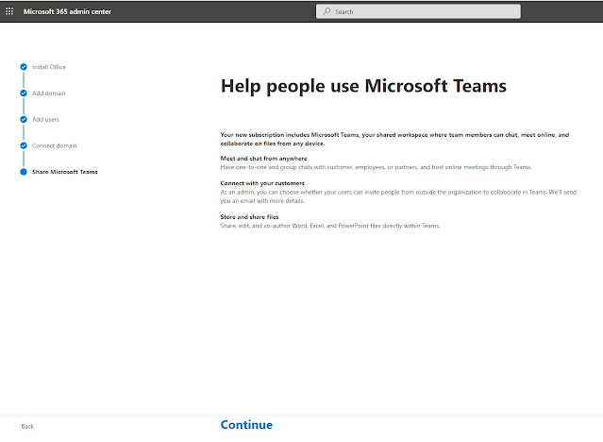Click the paragraph starting Your new subscription includes
Screen dimensions: 603x442
click(x=394, y=139)
